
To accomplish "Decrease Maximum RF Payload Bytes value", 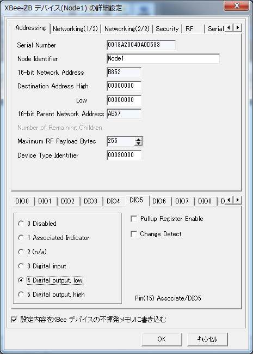I will (138, 143).
